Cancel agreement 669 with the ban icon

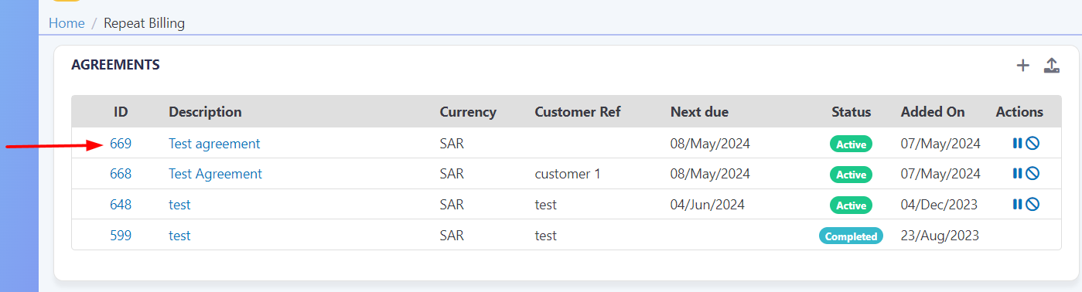click(x=1033, y=143)
